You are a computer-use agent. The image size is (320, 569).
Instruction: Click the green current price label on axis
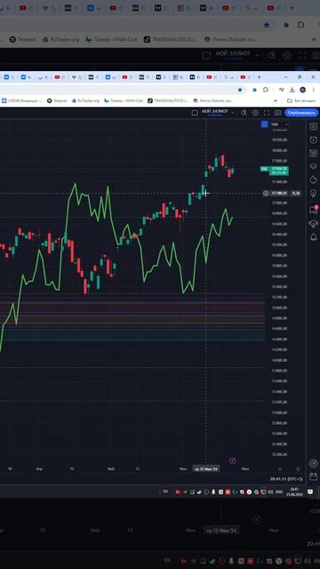pyautogui.click(x=278, y=171)
